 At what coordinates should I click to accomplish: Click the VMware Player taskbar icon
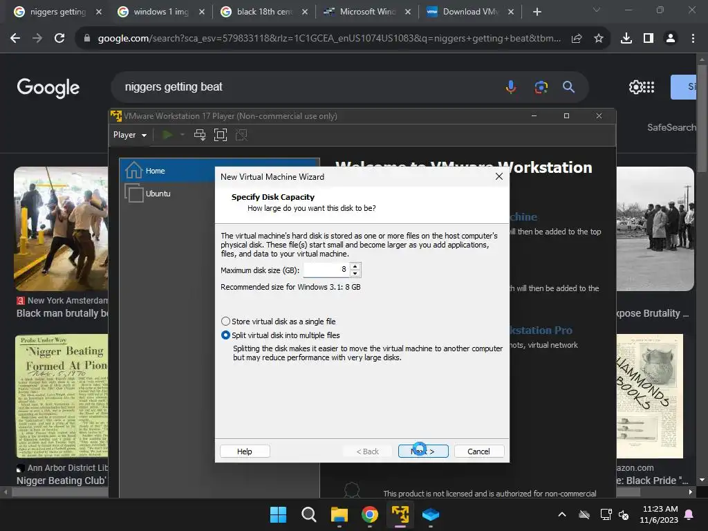tap(400, 514)
